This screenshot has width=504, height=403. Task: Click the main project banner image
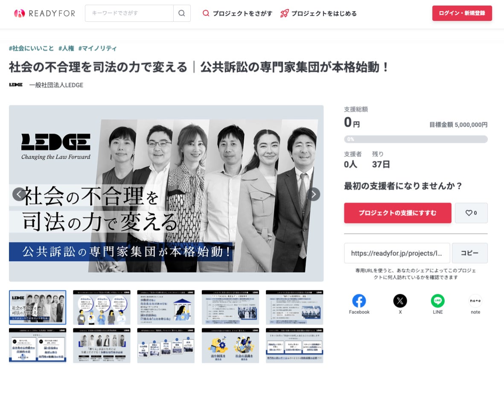(x=166, y=193)
